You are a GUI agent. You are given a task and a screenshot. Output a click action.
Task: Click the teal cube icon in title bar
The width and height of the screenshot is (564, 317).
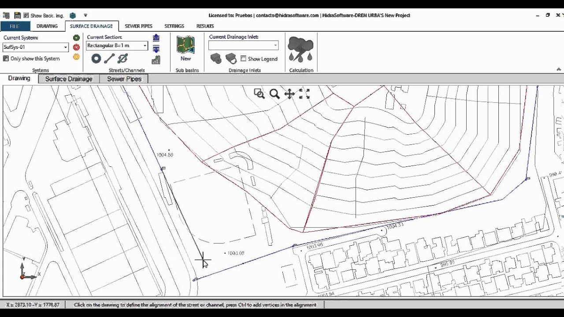point(73,15)
